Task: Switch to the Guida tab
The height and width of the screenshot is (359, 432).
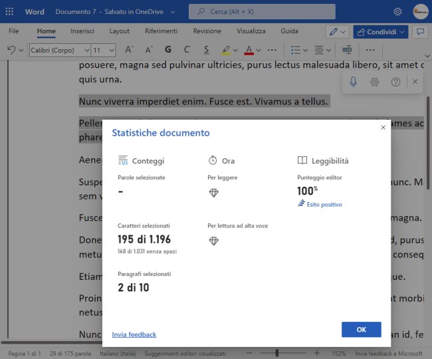Action: (x=289, y=31)
